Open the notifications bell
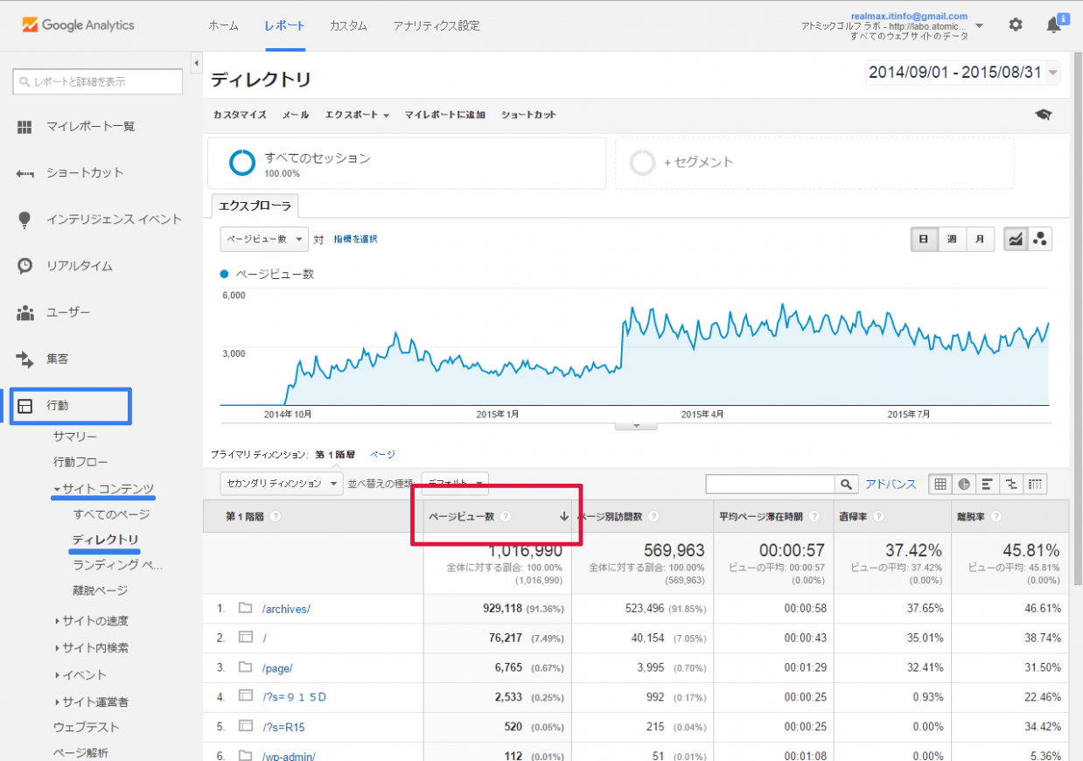Viewport: 1083px width, 761px height. (x=1054, y=25)
